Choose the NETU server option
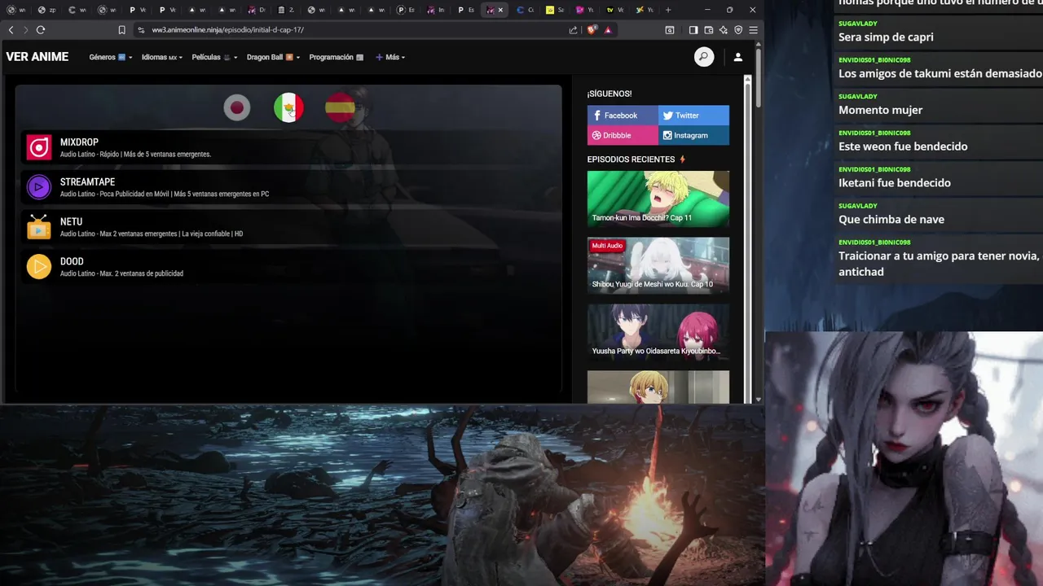Viewport: 1043px width, 586px height. point(288,227)
